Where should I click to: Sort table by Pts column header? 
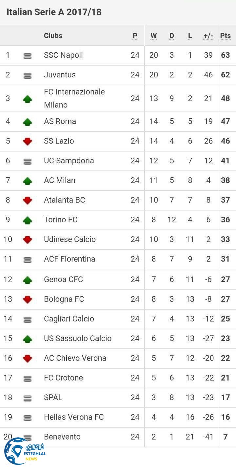[x=225, y=36]
